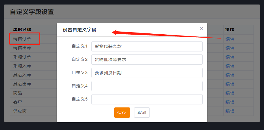Click 编辑 for 其它出库 row
264x130 pixels.
coord(230,84)
